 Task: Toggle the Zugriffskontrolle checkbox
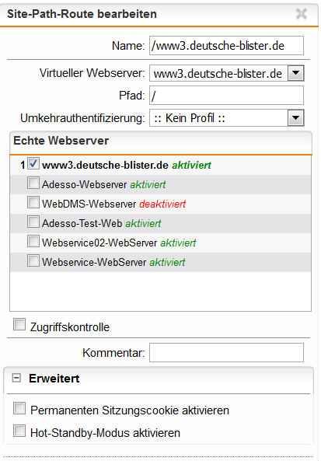click(19, 324)
